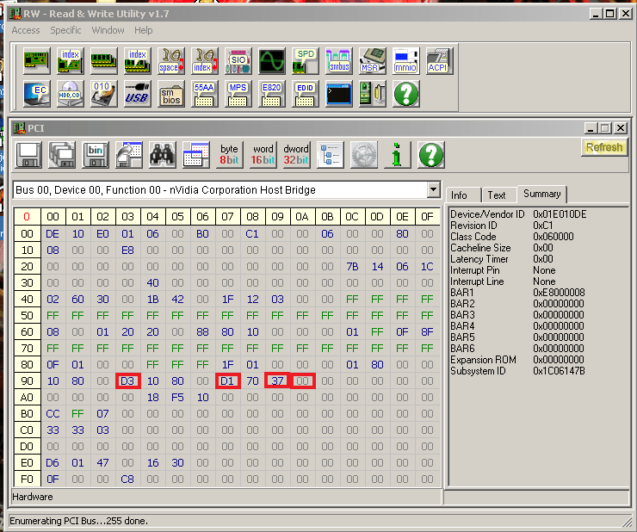Open the USB information icon

click(137, 93)
